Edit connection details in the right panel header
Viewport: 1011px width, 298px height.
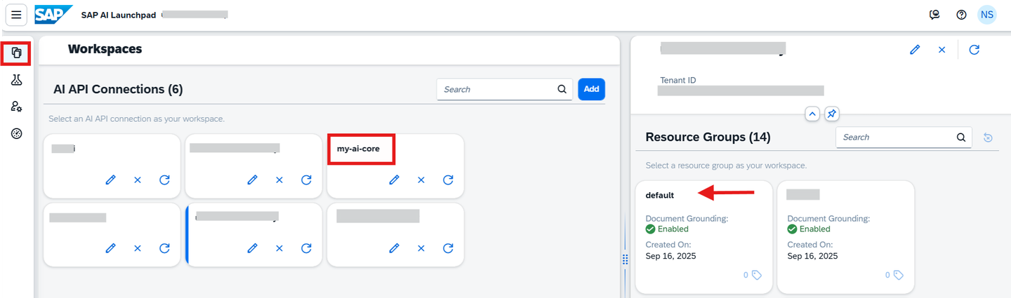915,50
